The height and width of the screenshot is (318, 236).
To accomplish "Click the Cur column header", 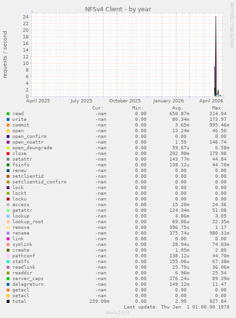I will pos(98,108).
